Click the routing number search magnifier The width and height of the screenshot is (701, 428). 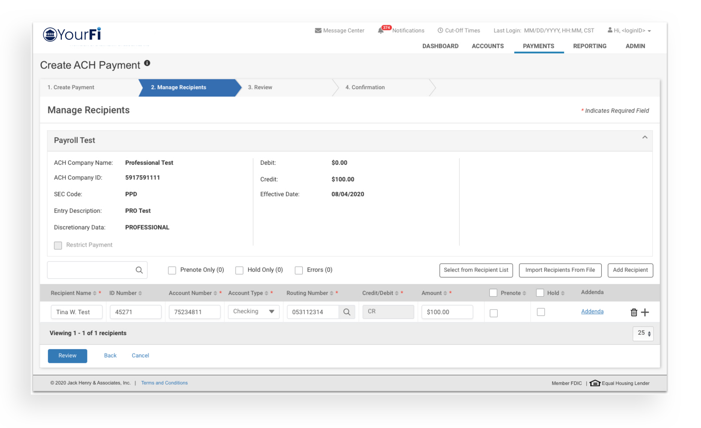point(347,312)
